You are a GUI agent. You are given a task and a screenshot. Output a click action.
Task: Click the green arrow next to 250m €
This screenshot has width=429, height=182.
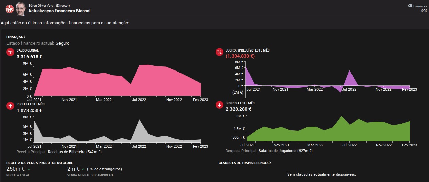click(29, 169)
